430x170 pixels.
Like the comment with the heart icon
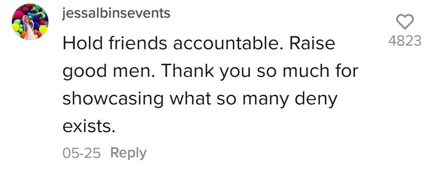coord(405,22)
